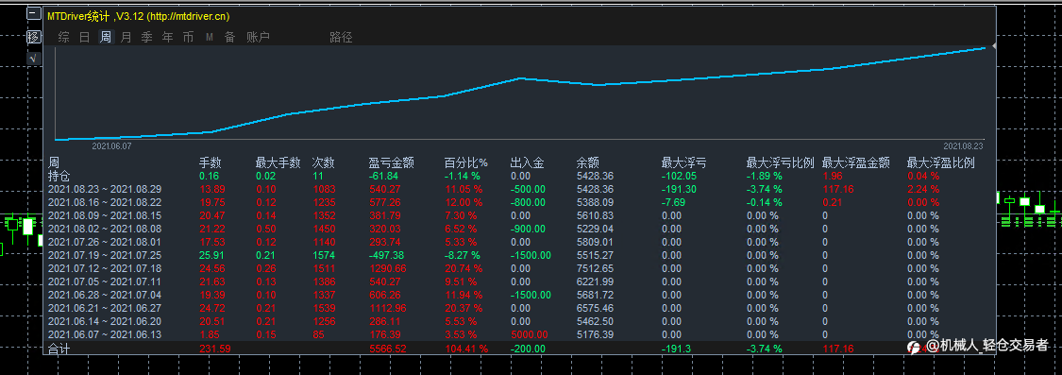Click the small marker at chart's right end
The image size is (1062, 375).
pos(993,45)
